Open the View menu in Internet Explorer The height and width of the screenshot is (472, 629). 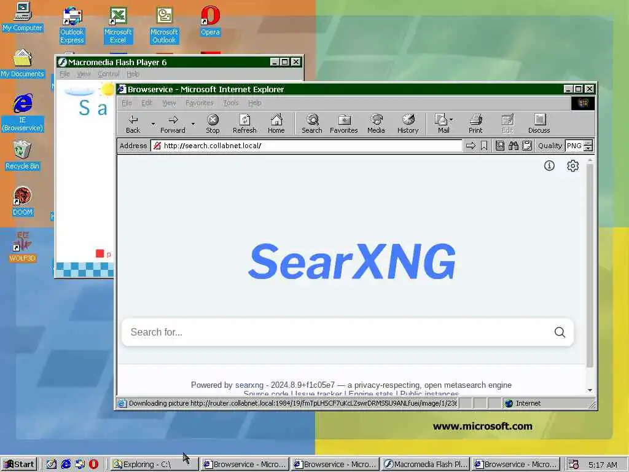(x=169, y=103)
